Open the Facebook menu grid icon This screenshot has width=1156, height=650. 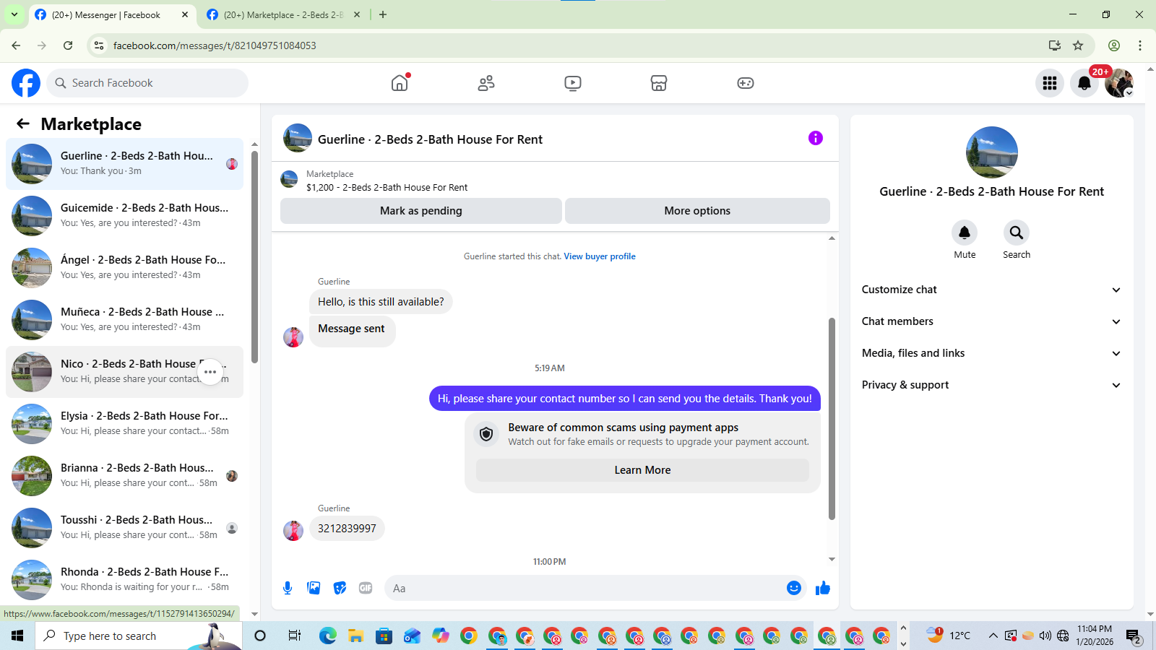(1050, 83)
